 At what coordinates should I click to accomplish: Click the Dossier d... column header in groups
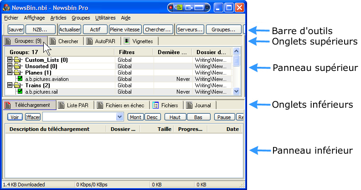pos(212,52)
